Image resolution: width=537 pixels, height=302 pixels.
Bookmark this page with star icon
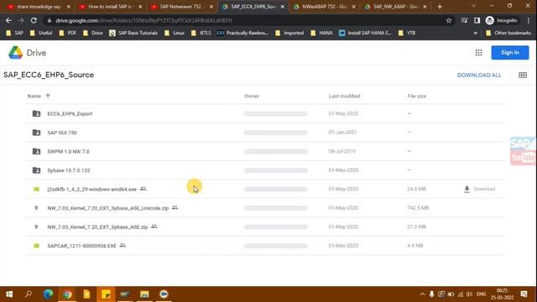[449, 20]
